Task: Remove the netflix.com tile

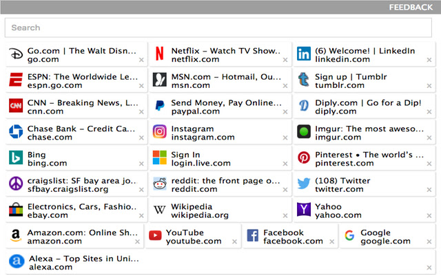Action: coord(285,60)
